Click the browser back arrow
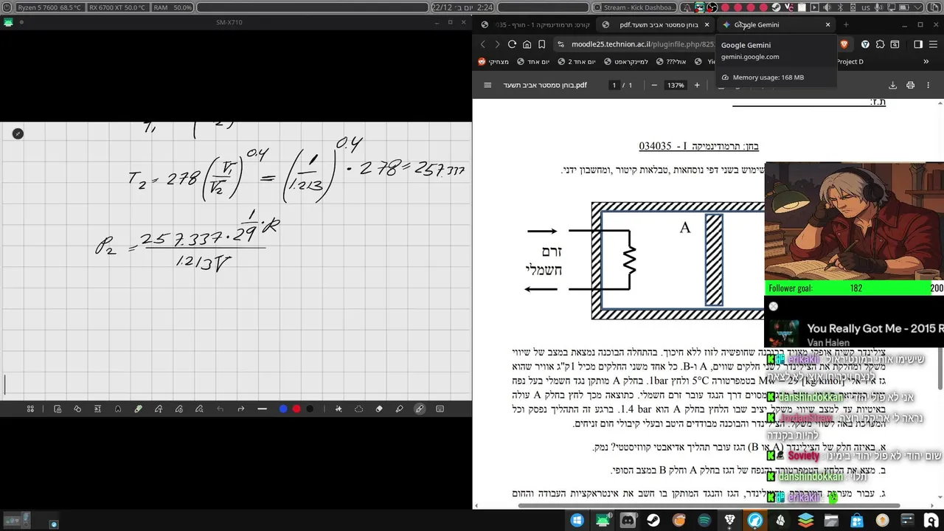The image size is (944, 531). 483,44
